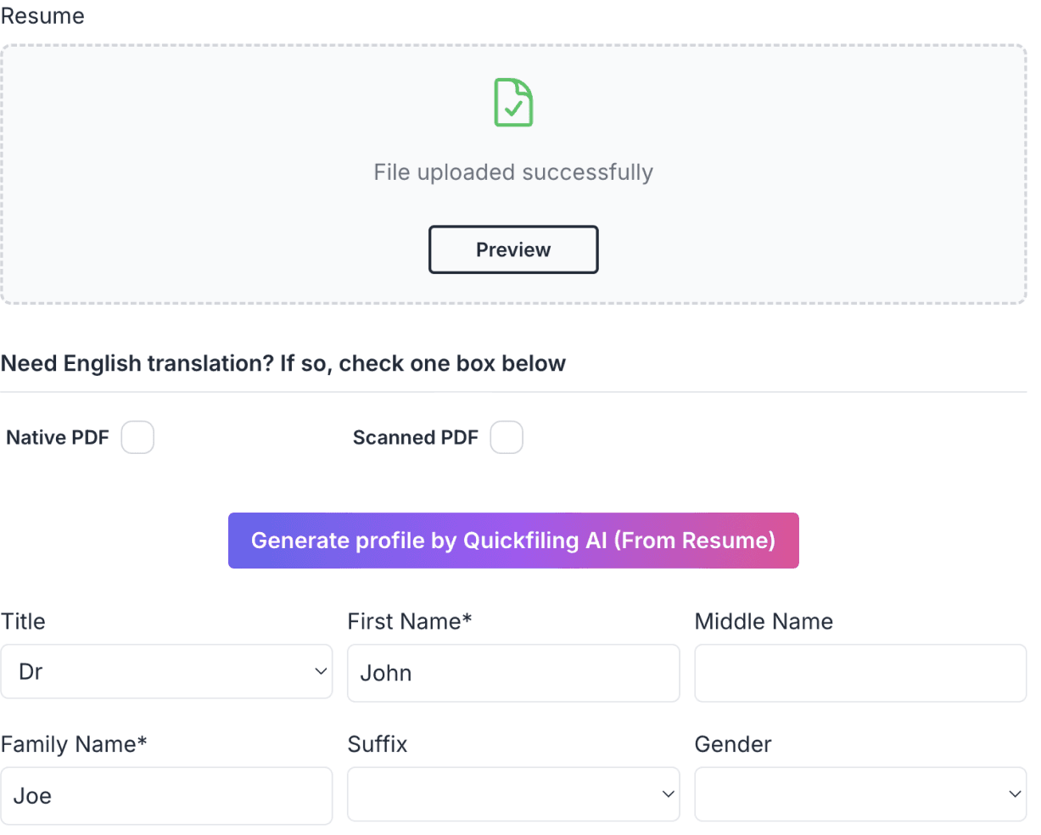1041x835 pixels.
Task: Expand the Suffix selector via its chevron
Action: pyautogui.click(x=667, y=794)
